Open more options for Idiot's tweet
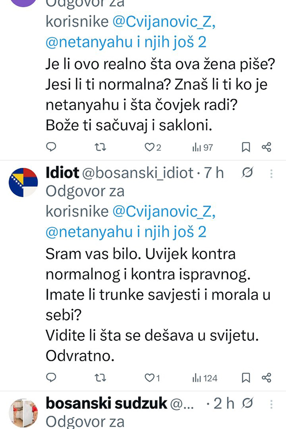Viewport: 286px width, 429px height. point(271,174)
